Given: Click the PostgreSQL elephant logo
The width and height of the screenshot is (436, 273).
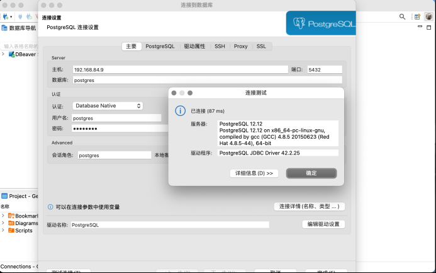Looking at the screenshot, I should click(299, 23).
